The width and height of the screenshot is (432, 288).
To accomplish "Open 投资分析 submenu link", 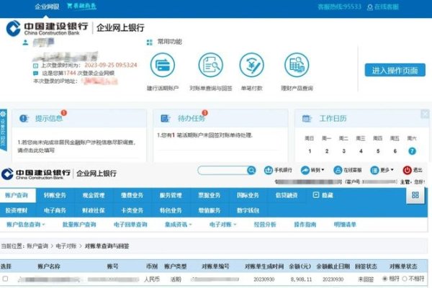I will tap(265, 225).
